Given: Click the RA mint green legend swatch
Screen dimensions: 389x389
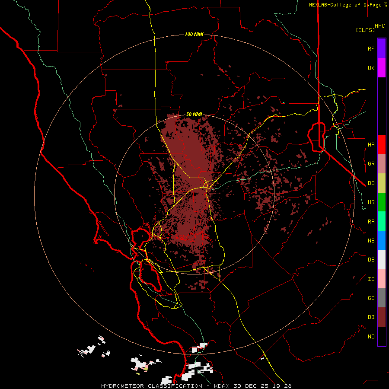Looking at the screenshot, I should point(382,221).
